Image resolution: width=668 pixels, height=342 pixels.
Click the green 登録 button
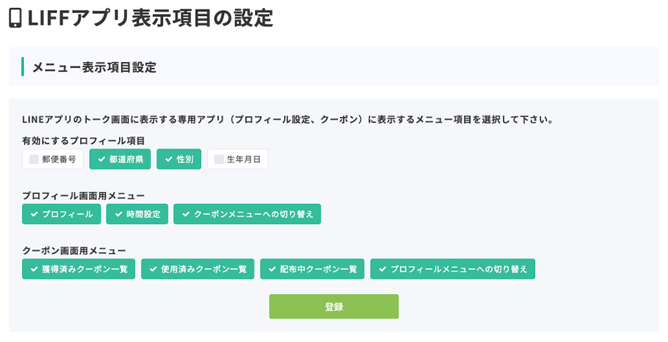(x=334, y=307)
